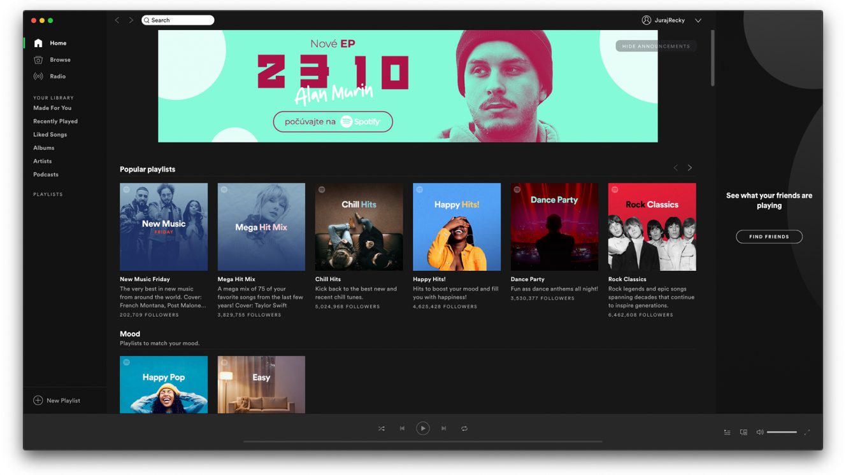This screenshot has width=846, height=475.
Task: Open Browse from the sidebar
Action: point(60,60)
